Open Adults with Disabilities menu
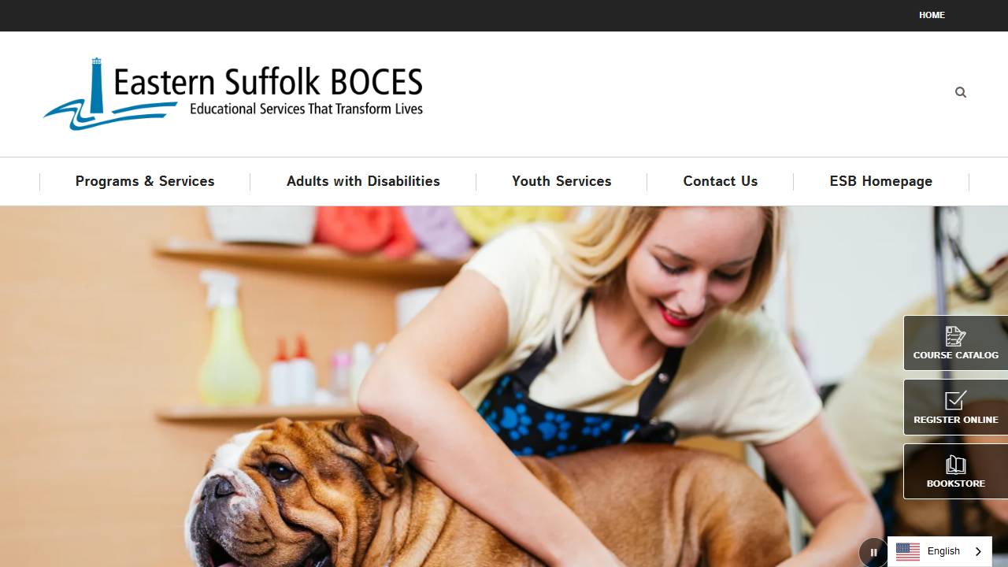This screenshot has width=1008, height=567. pos(363,181)
